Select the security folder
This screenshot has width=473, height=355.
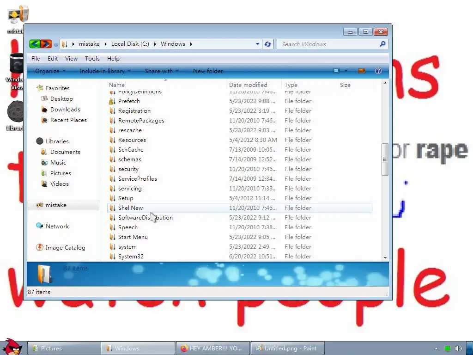click(x=240, y=169)
